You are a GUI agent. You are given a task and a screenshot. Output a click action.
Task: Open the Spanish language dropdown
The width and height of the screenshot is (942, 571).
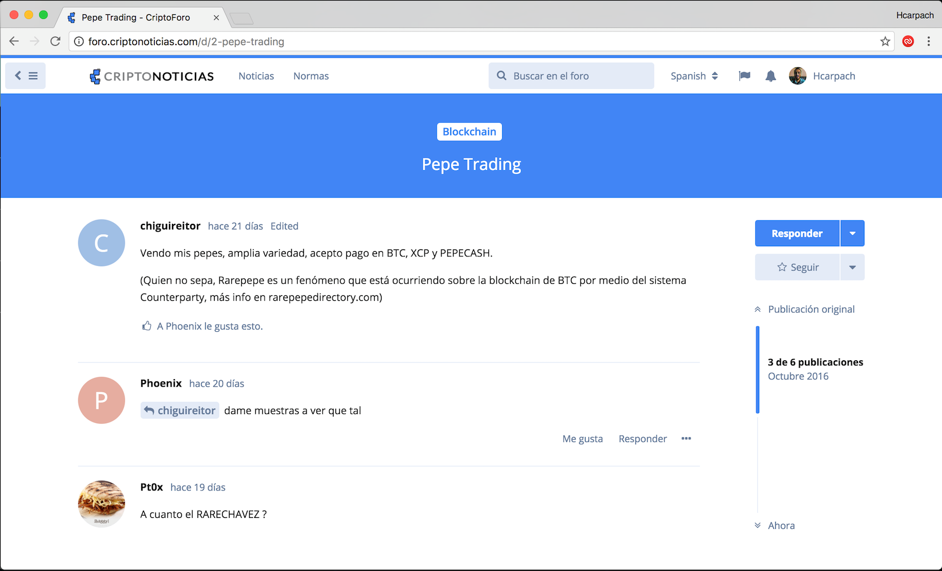[x=694, y=76]
